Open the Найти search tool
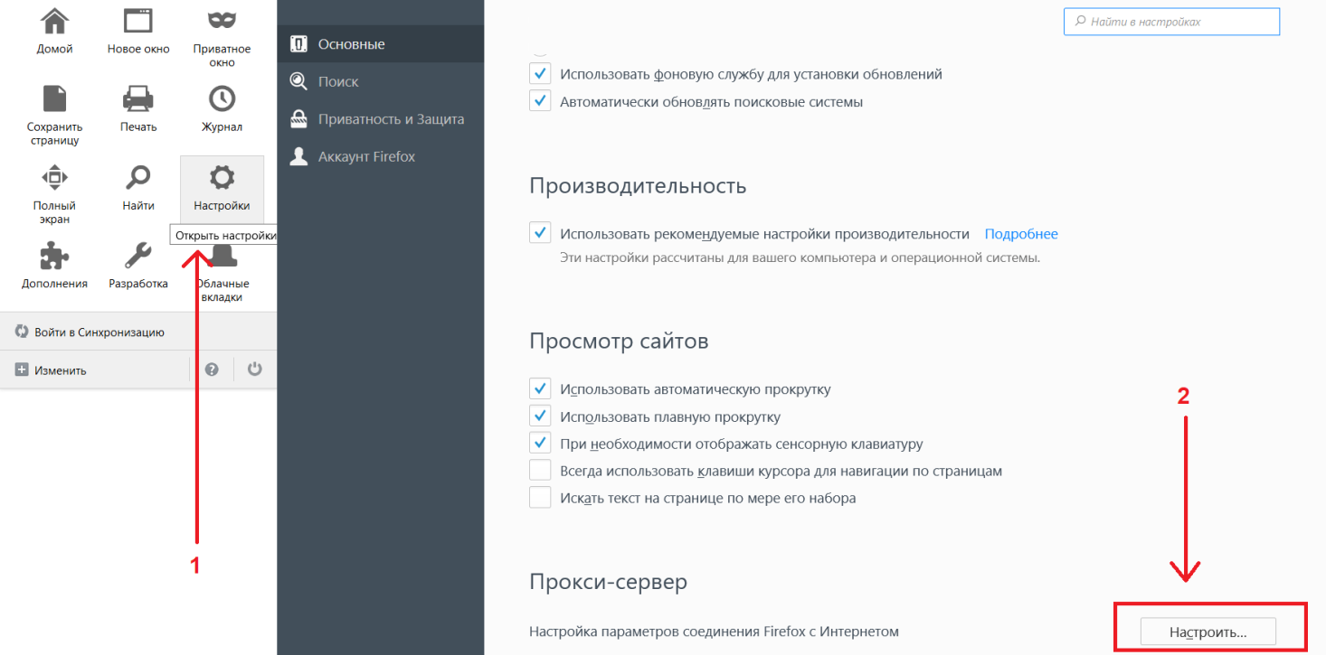This screenshot has width=1326, height=655. 138,187
